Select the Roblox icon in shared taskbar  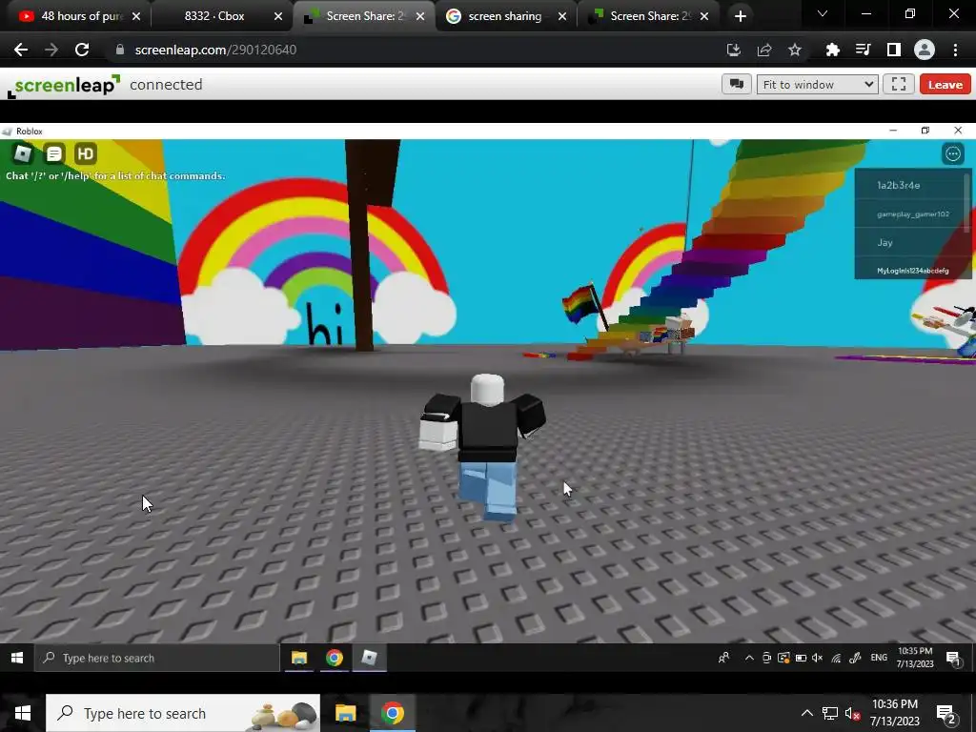[369, 658]
